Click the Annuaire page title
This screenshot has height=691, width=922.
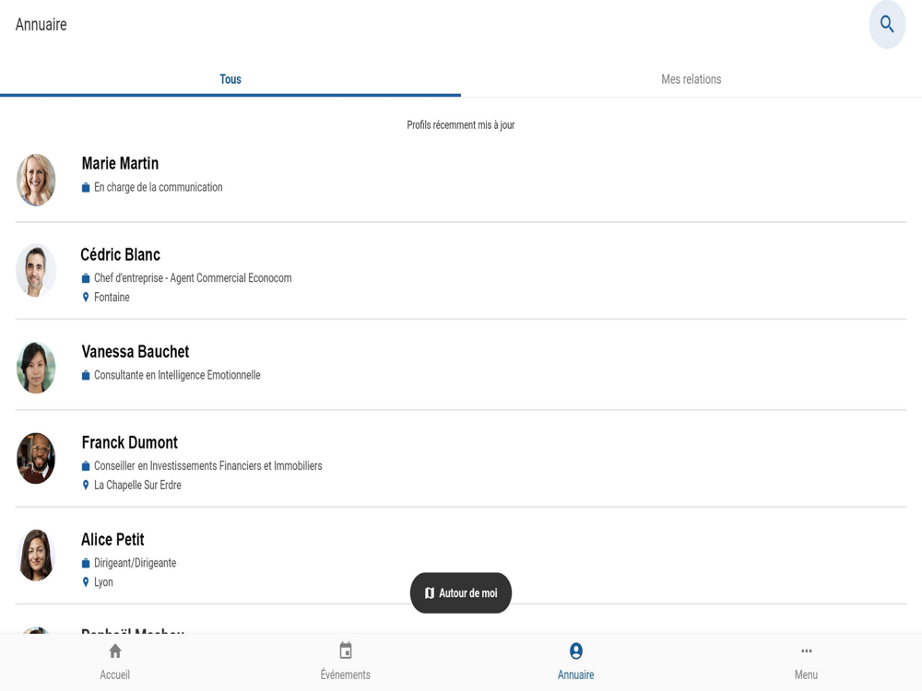coord(41,25)
